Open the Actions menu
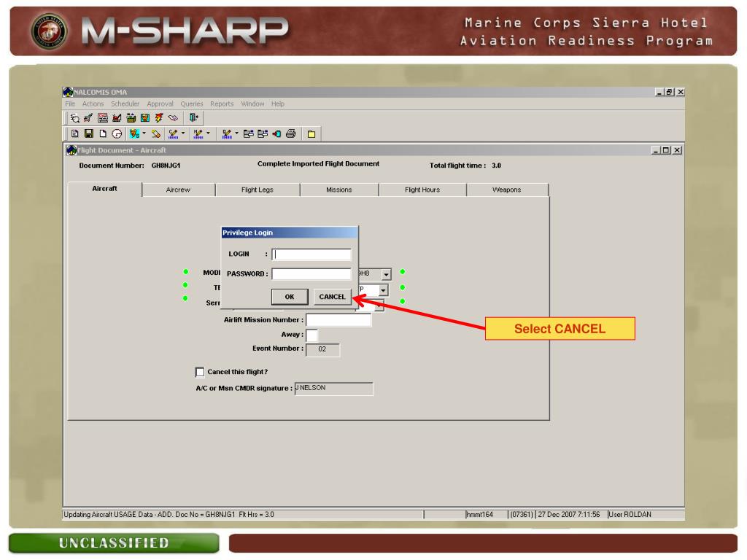This screenshot has width=747, height=560. click(x=93, y=104)
